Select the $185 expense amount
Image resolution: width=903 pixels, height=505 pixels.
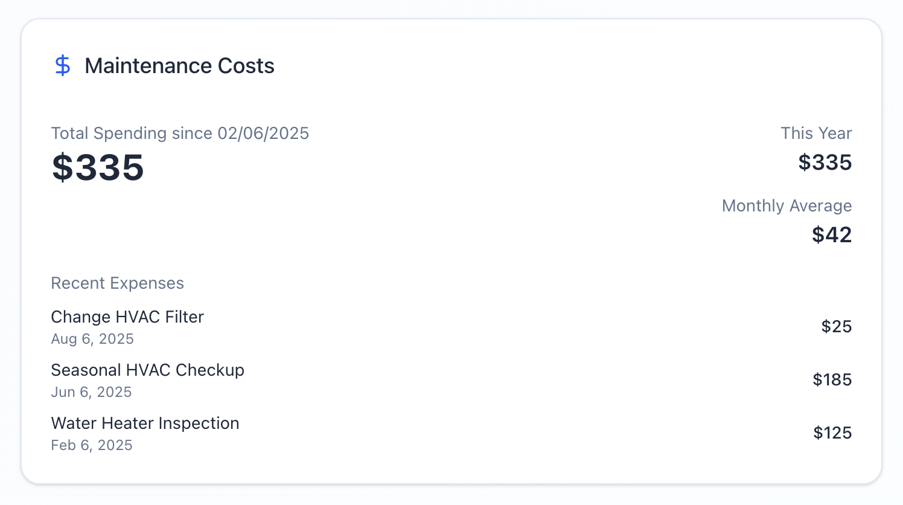pyautogui.click(x=832, y=379)
